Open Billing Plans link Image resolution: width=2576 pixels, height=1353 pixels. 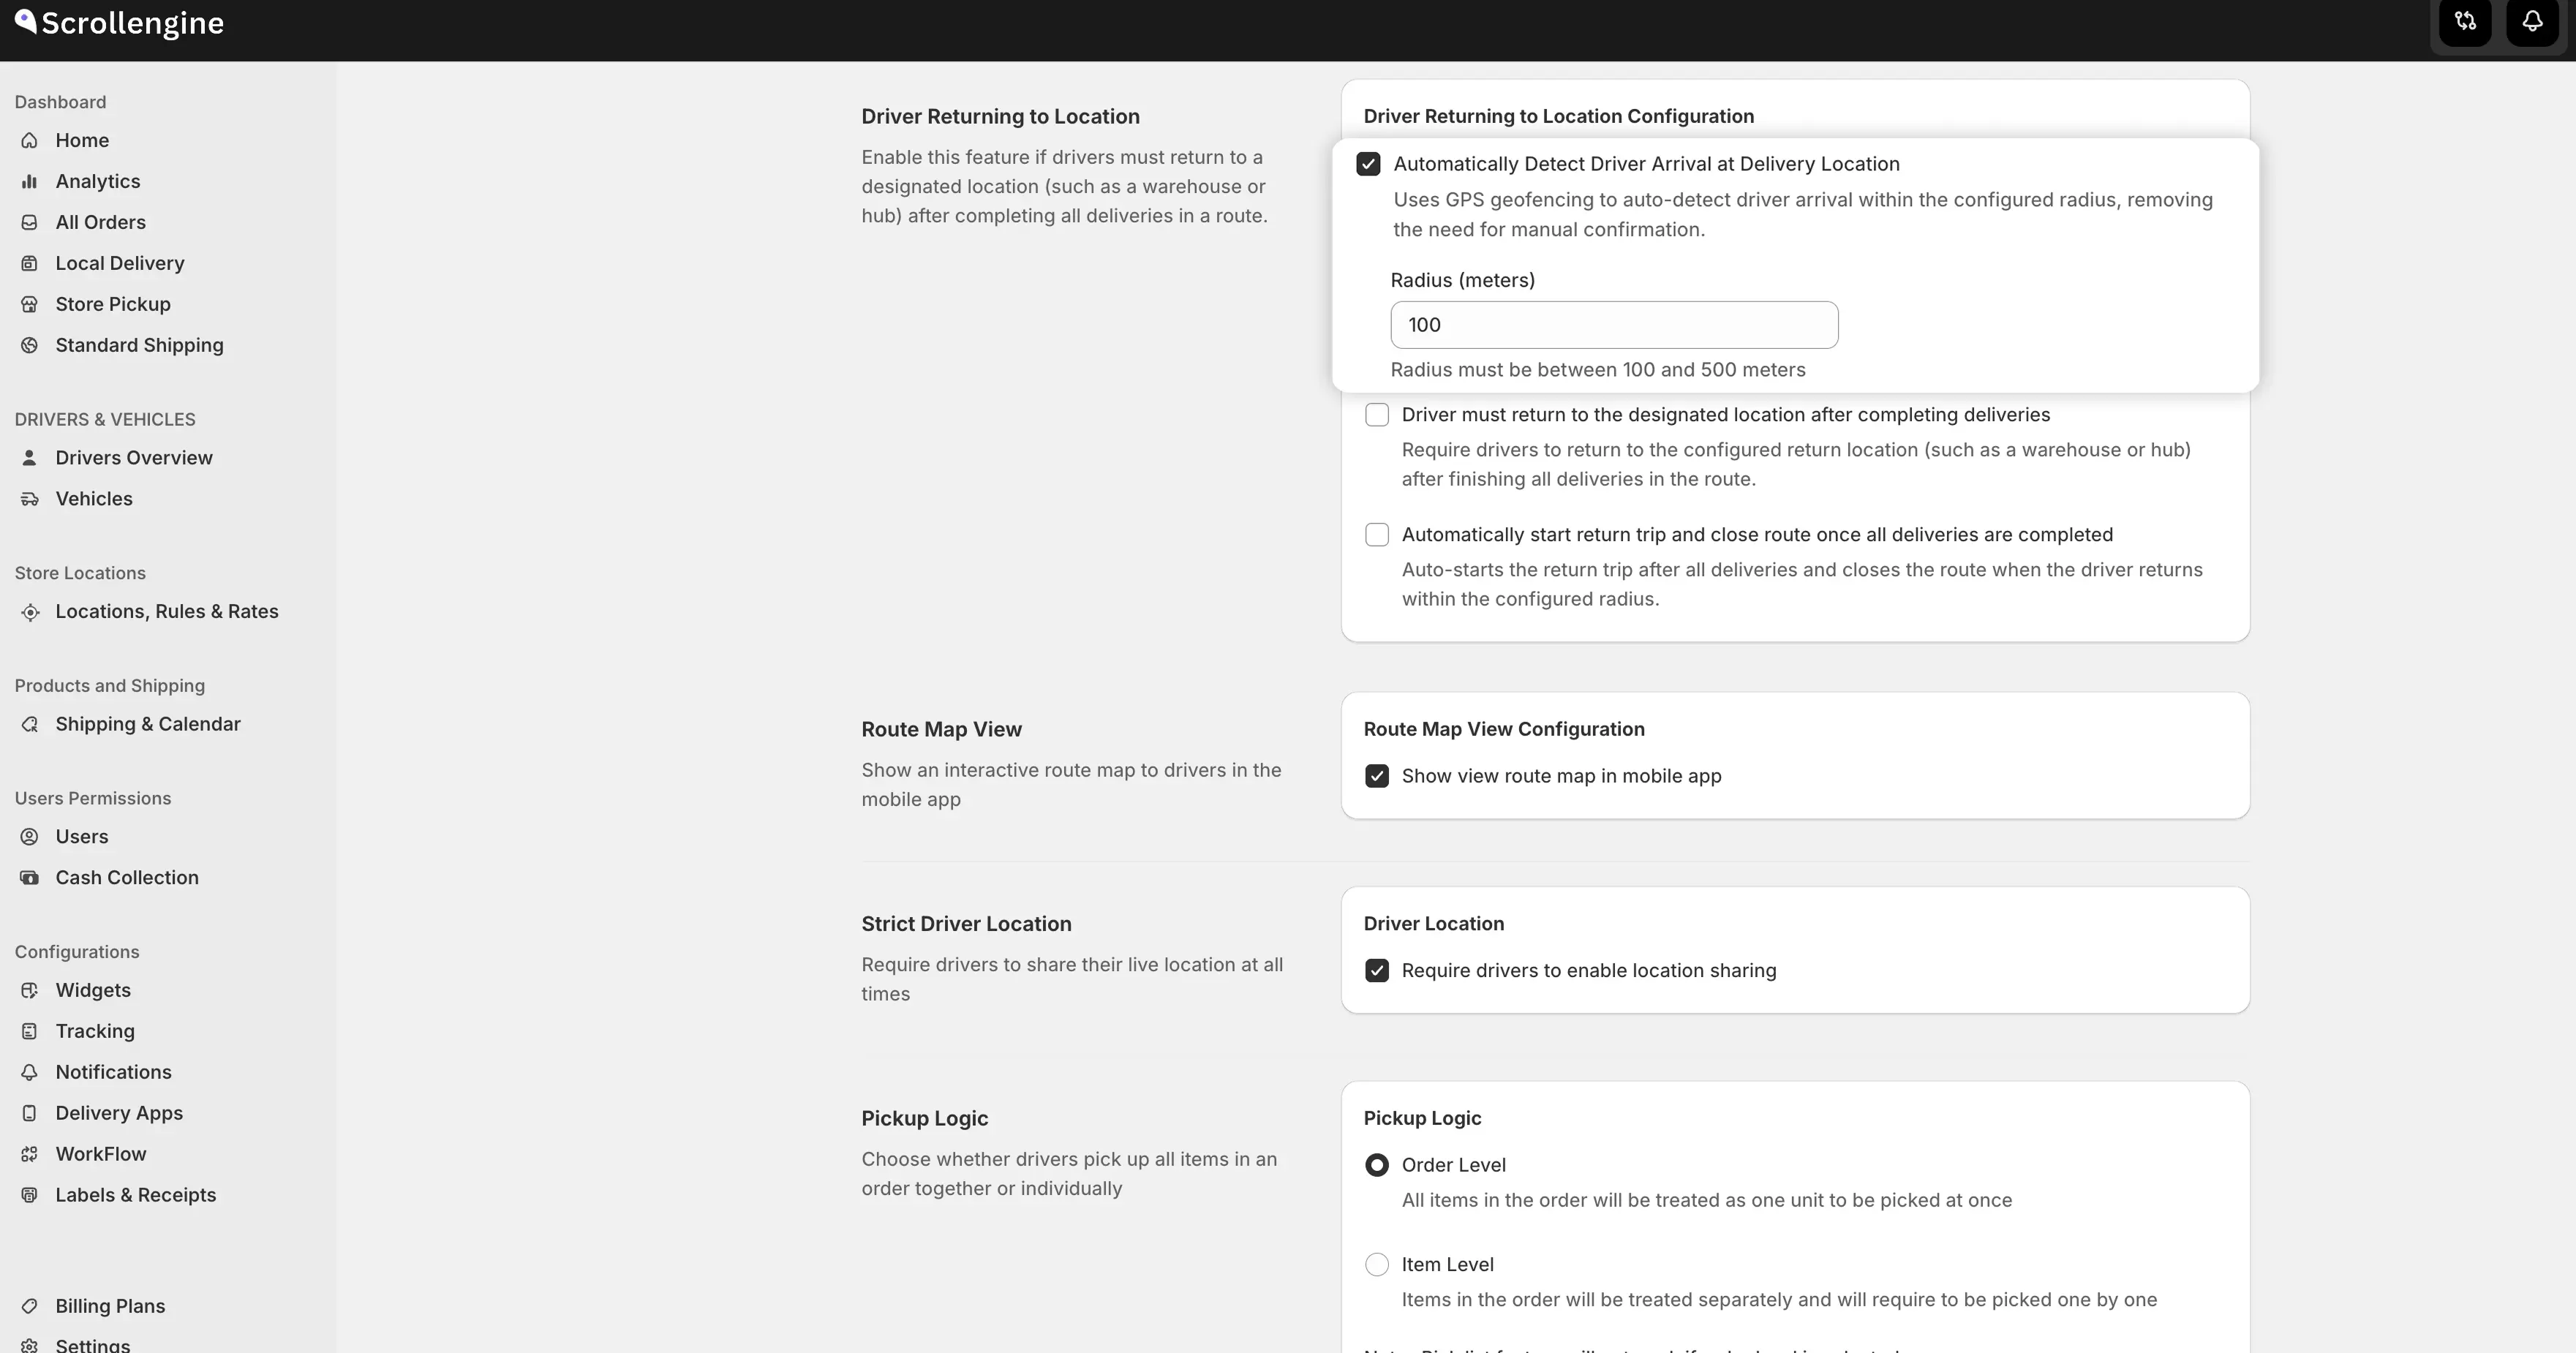click(x=110, y=1307)
